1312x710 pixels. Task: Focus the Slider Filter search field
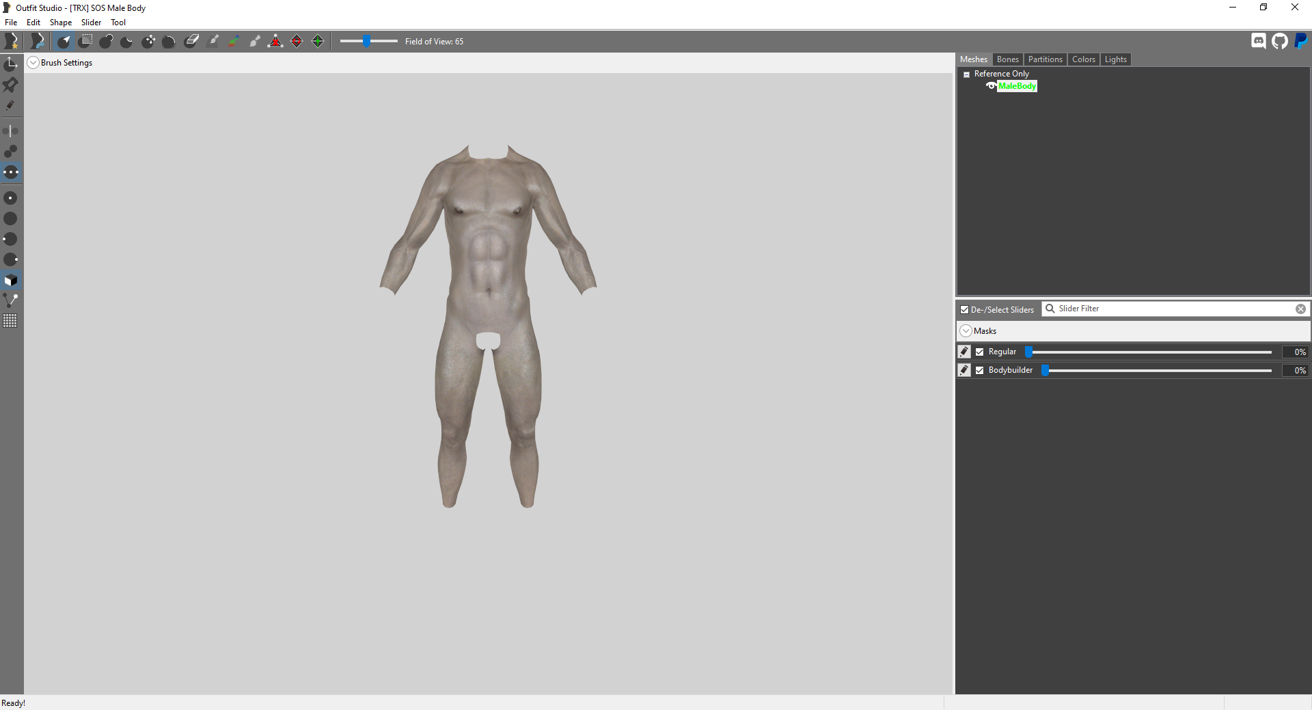[1174, 309]
